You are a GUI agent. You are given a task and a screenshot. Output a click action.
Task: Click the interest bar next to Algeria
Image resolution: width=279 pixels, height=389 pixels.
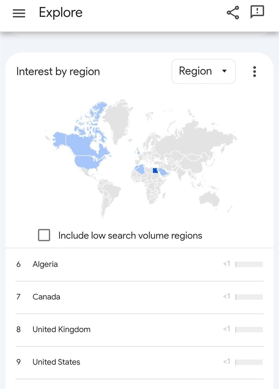click(249, 264)
